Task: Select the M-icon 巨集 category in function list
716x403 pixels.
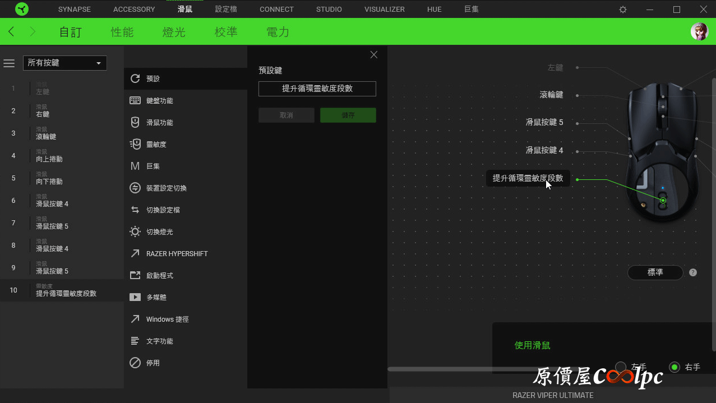Action: coord(186,166)
